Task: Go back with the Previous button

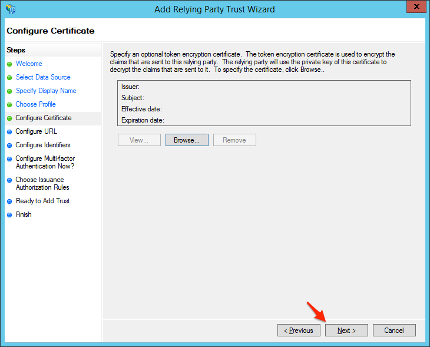Action: coord(299,331)
